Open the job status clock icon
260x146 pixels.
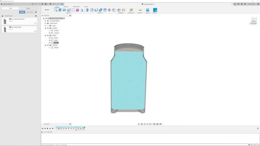(x=242, y=4)
